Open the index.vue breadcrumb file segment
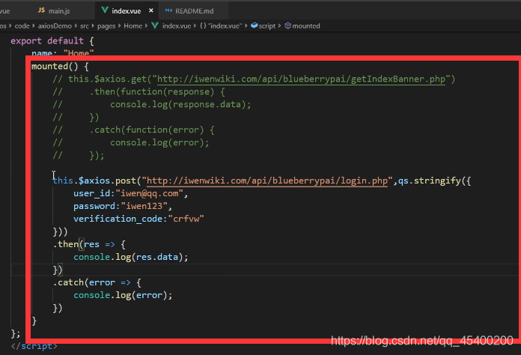The width and height of the screenshot is (521, 355). click(x=177, y=26)
